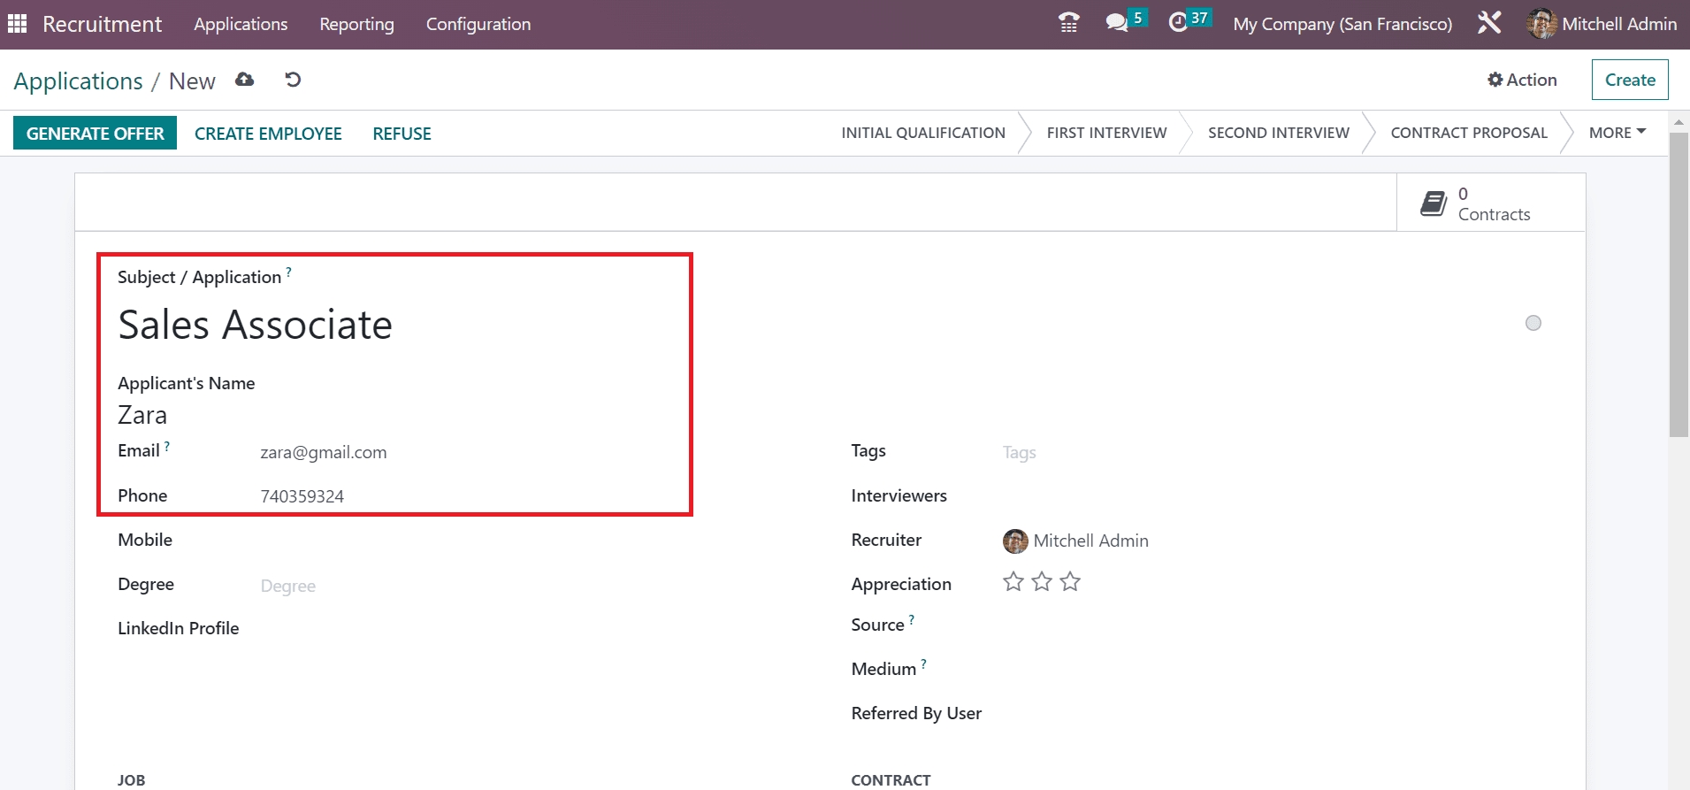Expand the MORE stages dropdown
This screenshot has width=1690, height=790.
click(1617, 133)
